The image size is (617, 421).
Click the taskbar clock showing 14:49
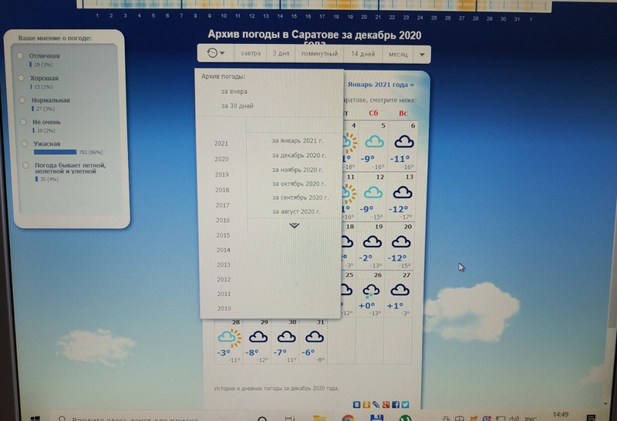pyautogui.click(x=561, y=415)
